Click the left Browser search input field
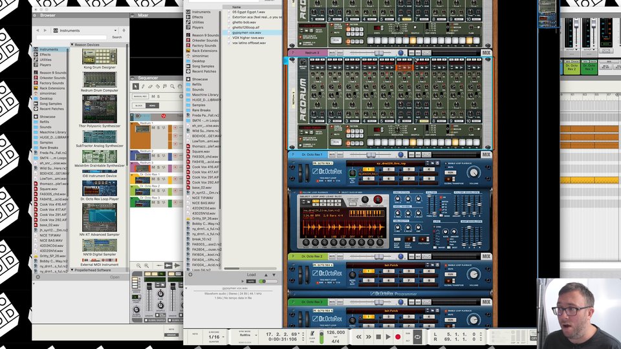 click(72, 37)
